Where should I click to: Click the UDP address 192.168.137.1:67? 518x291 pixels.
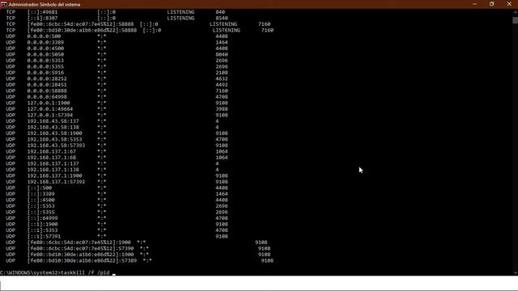(x=52, y=151)
